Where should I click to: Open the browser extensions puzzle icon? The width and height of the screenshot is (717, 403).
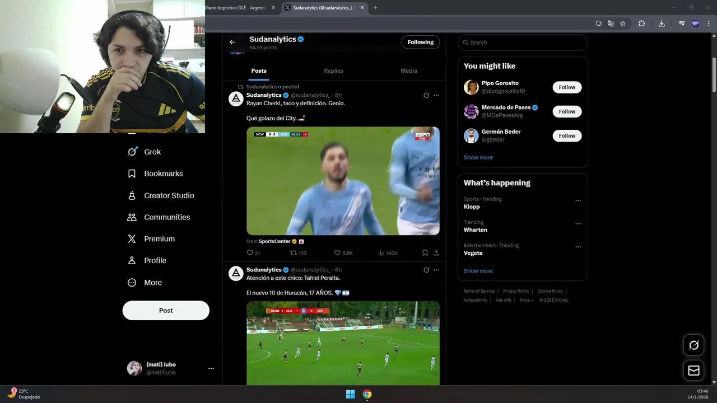[642, 24]
